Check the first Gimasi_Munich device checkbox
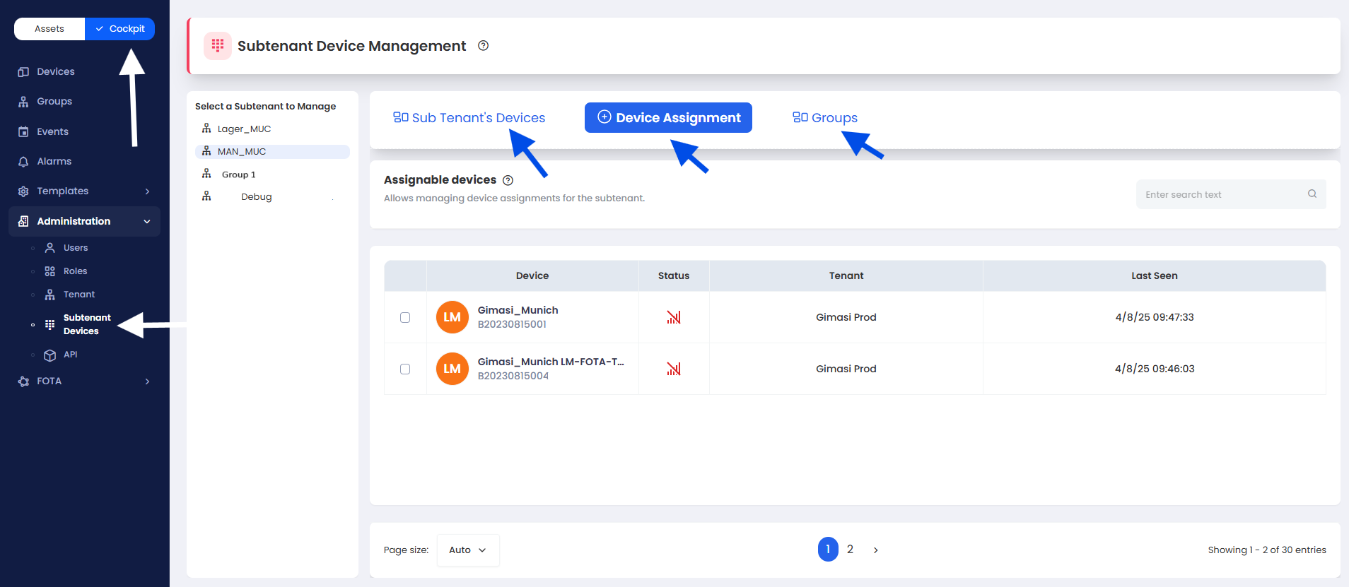Viewport: 1349px width, 587px height. pos(405,318)
